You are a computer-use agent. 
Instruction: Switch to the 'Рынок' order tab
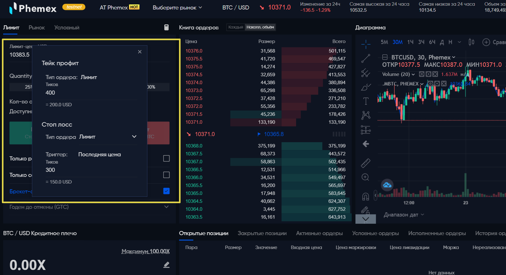[x=37, y=28]
